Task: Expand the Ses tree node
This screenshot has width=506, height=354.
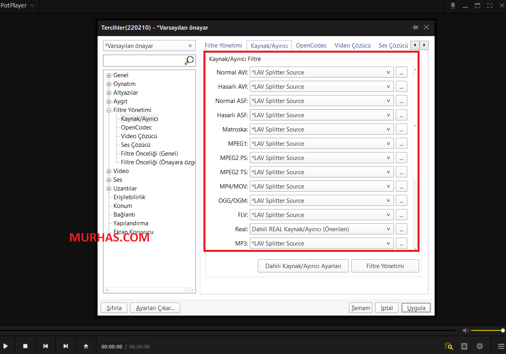Action: click(x=109, y=180)
